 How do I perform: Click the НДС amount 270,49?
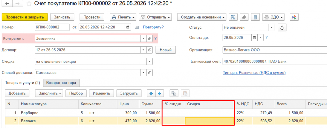pyautogui.click(x=262, y=113)
